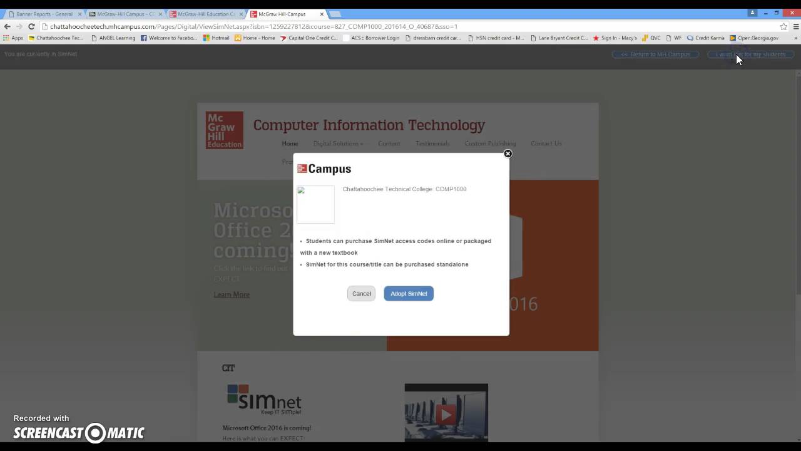Open the Home menu item

290,143
